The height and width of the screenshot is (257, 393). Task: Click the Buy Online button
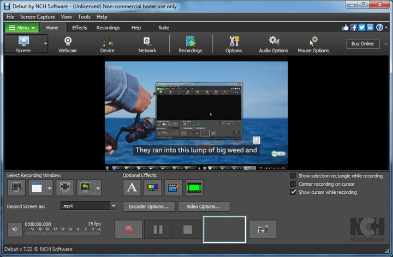pyautogui.click(x=362, y=44)
